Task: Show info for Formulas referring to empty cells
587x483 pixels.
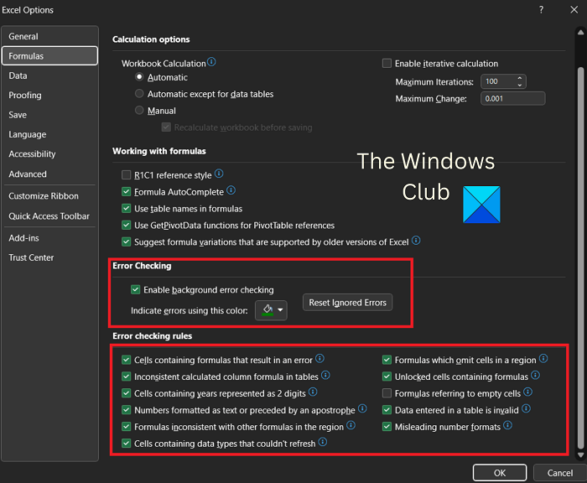Action: [x=527, y=392]
